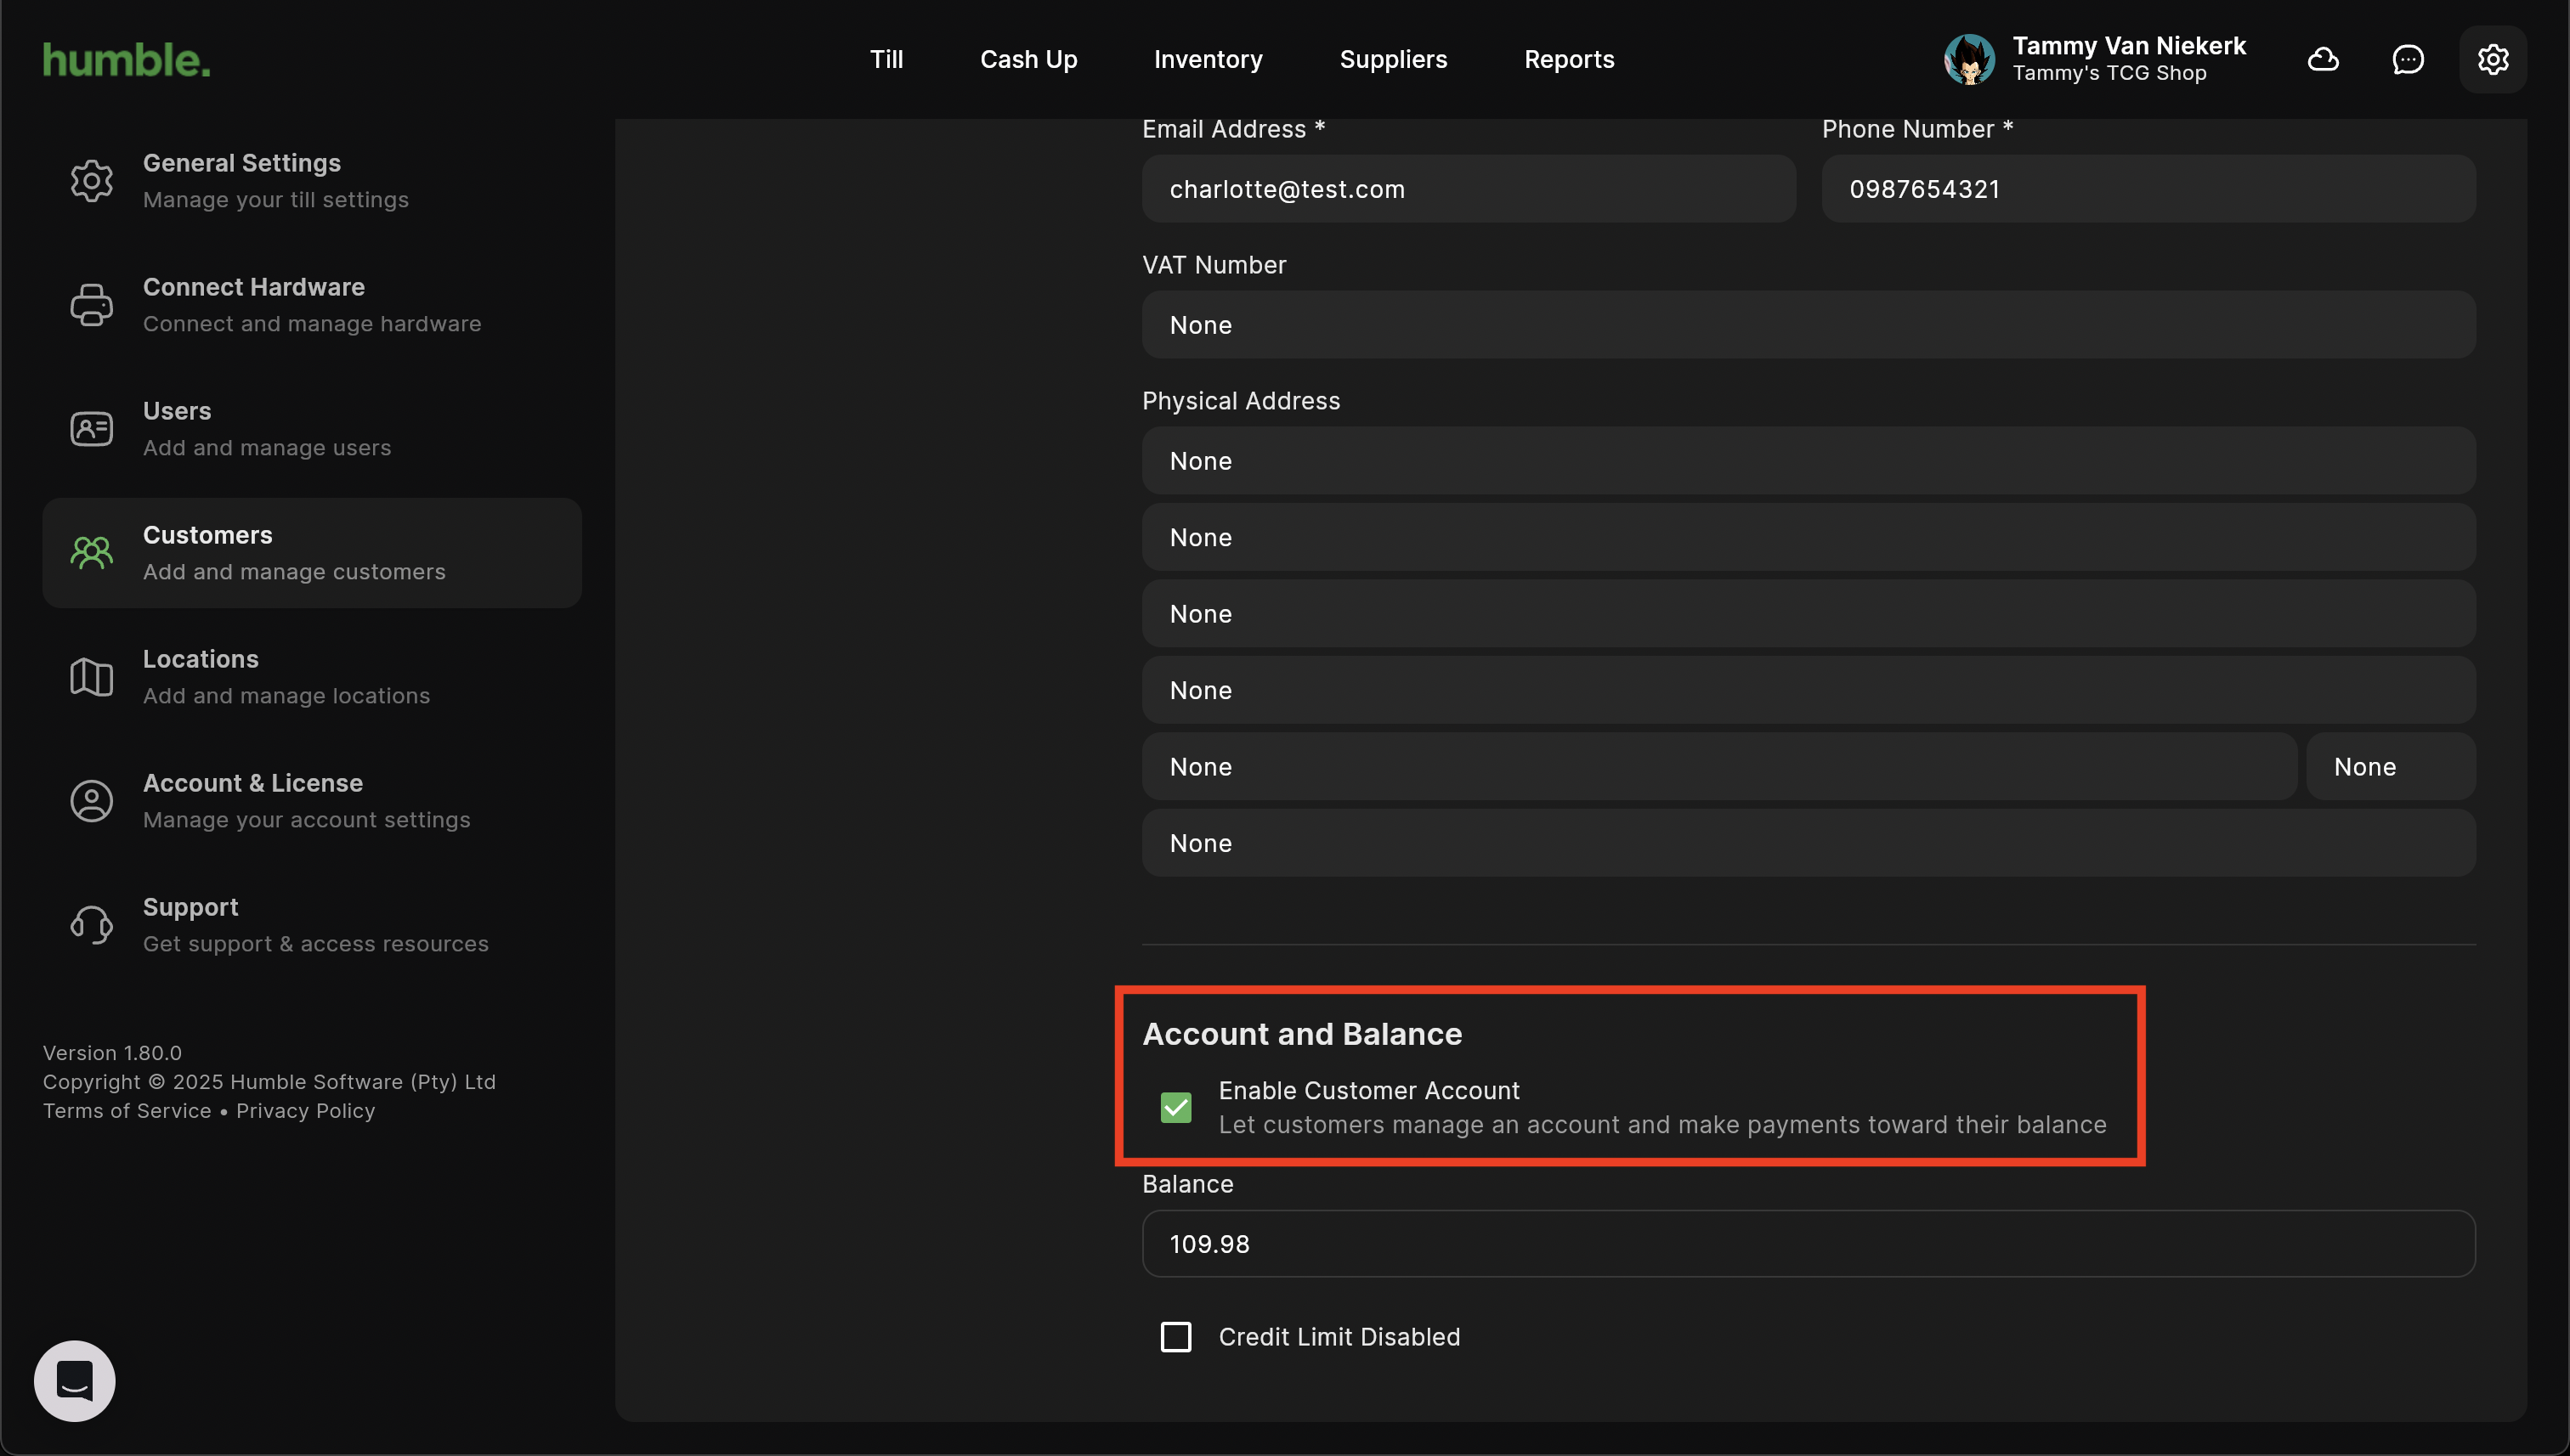
Task: Tick the Credit Limit Disabled checkbox
Action: [1175, 1337]
